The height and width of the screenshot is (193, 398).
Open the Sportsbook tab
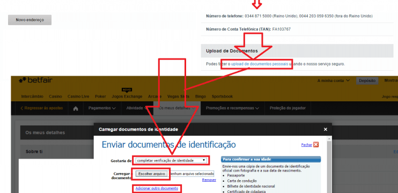coord(222,96)
